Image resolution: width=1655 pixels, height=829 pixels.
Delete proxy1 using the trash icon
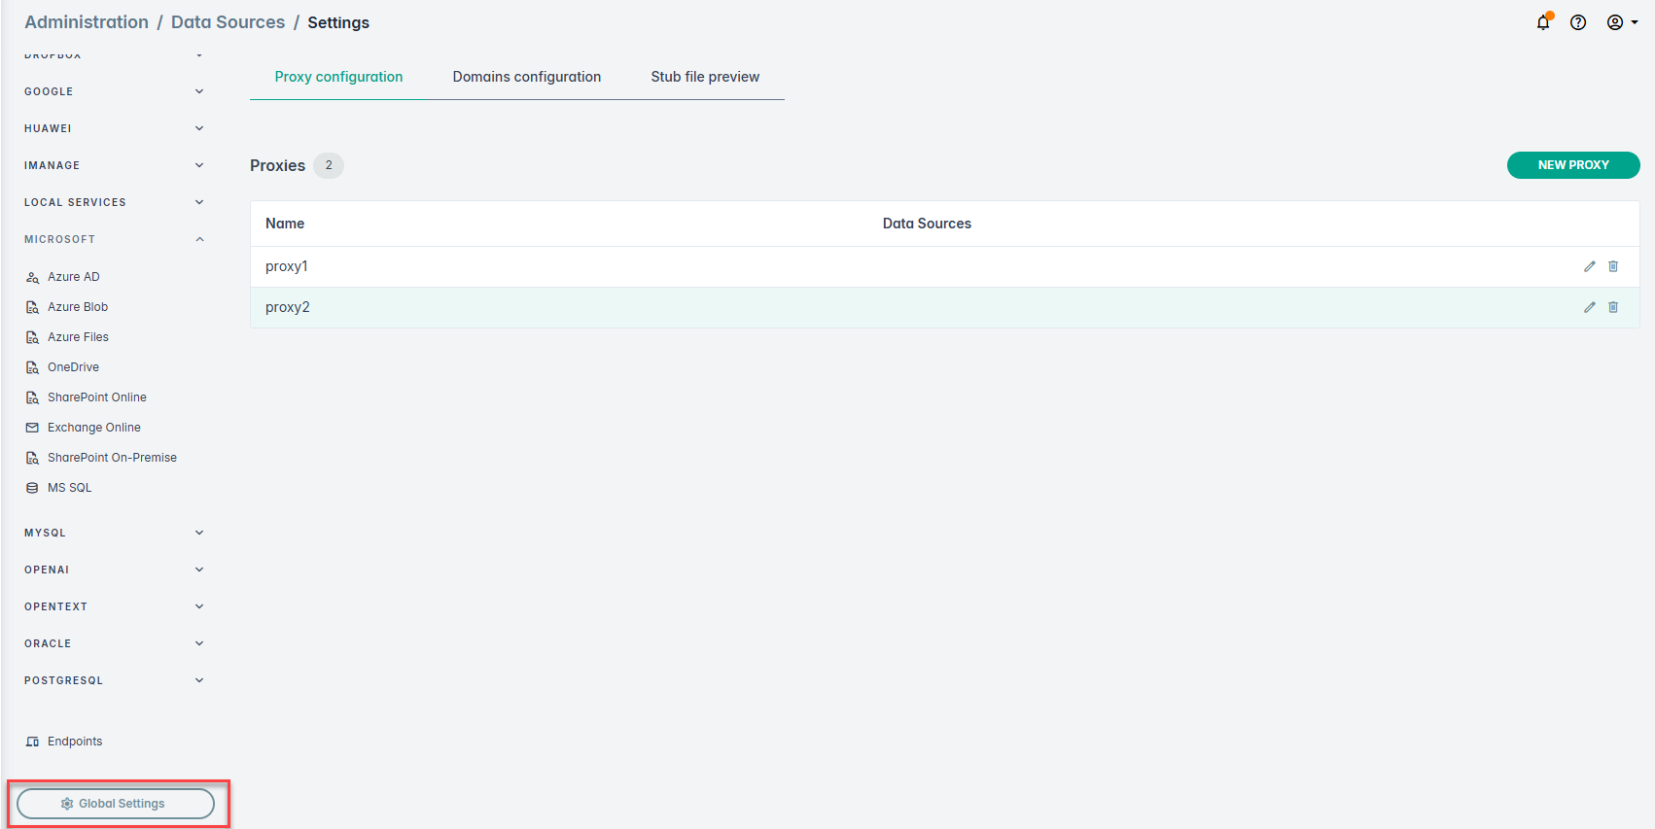1613,266
